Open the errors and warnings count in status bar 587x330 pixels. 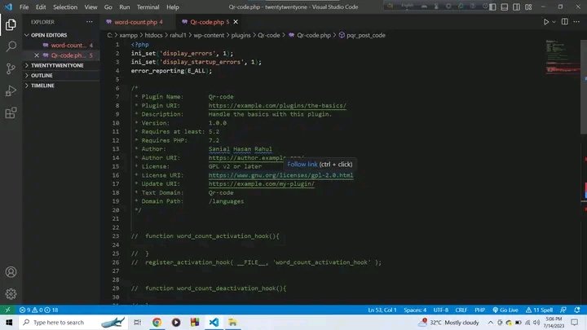coord(39,310)
